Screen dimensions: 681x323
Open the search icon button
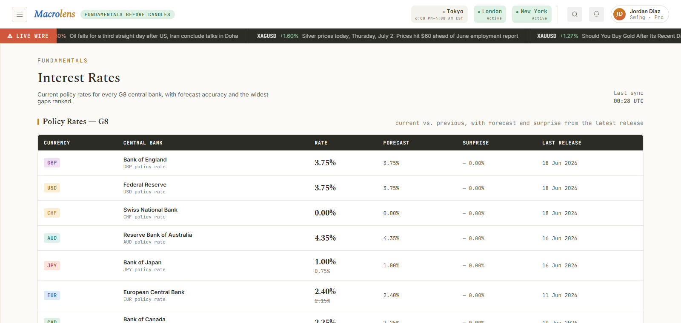point(575,14)
